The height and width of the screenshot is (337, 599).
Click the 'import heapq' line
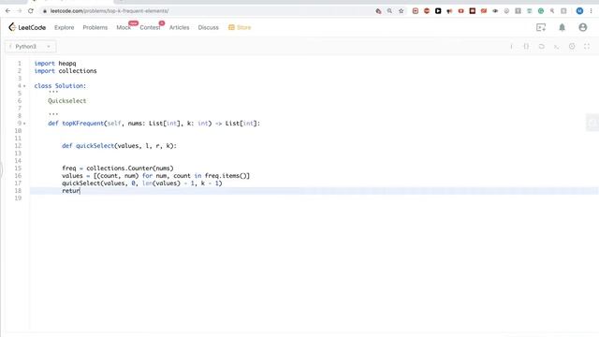coord(55,64)
